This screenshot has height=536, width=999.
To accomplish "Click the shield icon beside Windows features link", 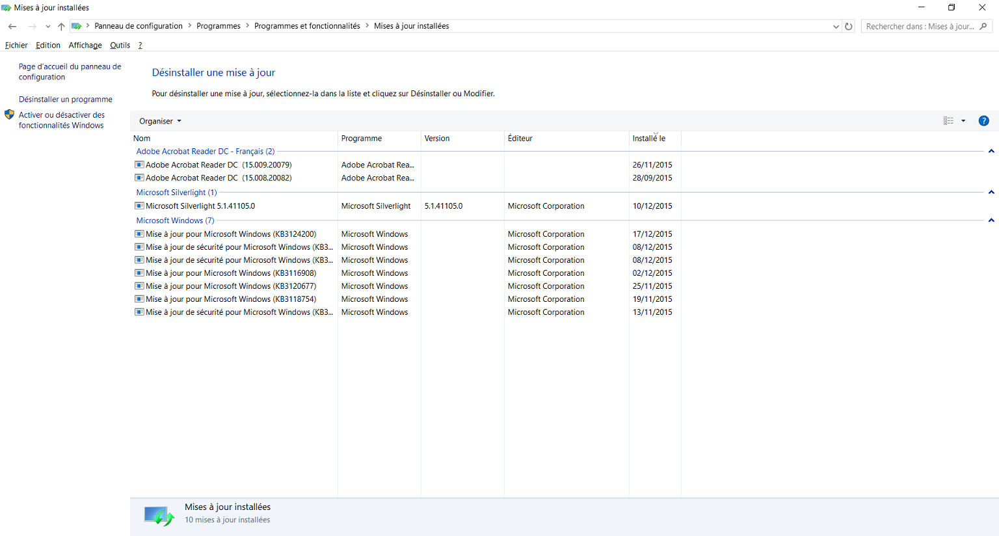I will pyautogui.click(x=9, y=114).
